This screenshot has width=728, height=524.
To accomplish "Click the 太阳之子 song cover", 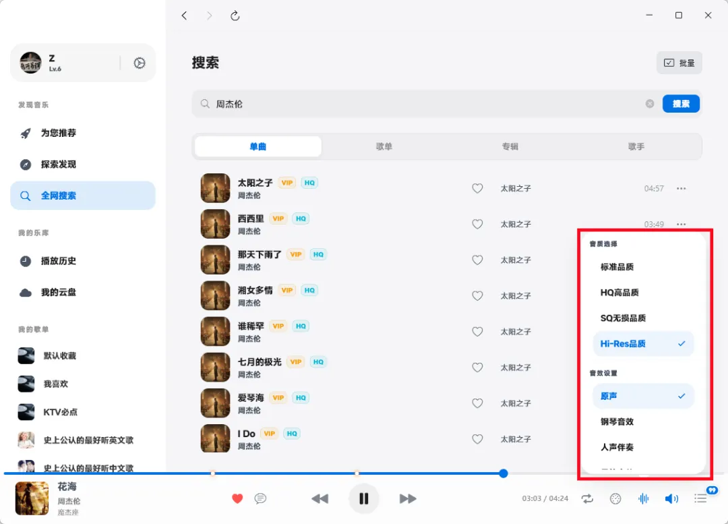I will (215, 188).
